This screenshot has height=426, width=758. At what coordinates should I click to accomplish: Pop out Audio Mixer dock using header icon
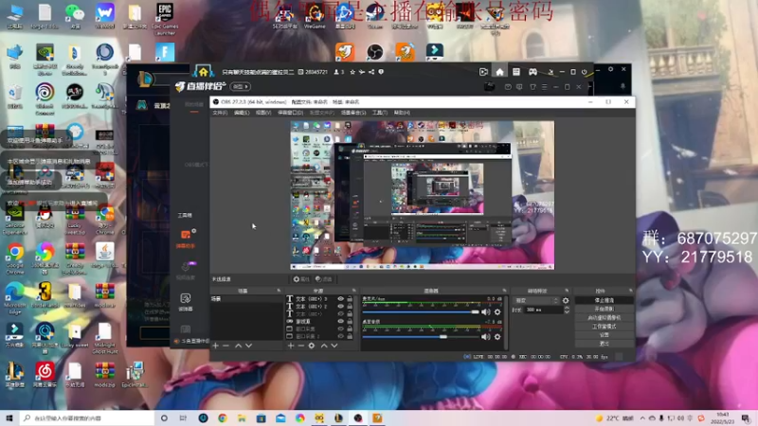pos(504,291)
